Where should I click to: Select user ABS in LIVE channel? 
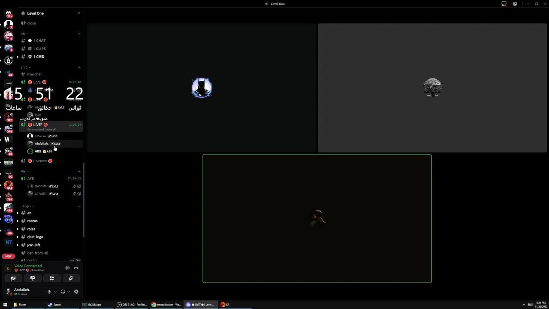click(x=54, y=151)
